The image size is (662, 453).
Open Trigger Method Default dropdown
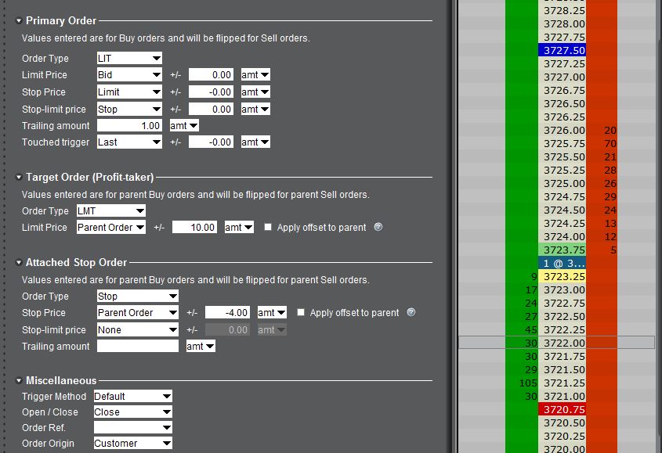133,396
